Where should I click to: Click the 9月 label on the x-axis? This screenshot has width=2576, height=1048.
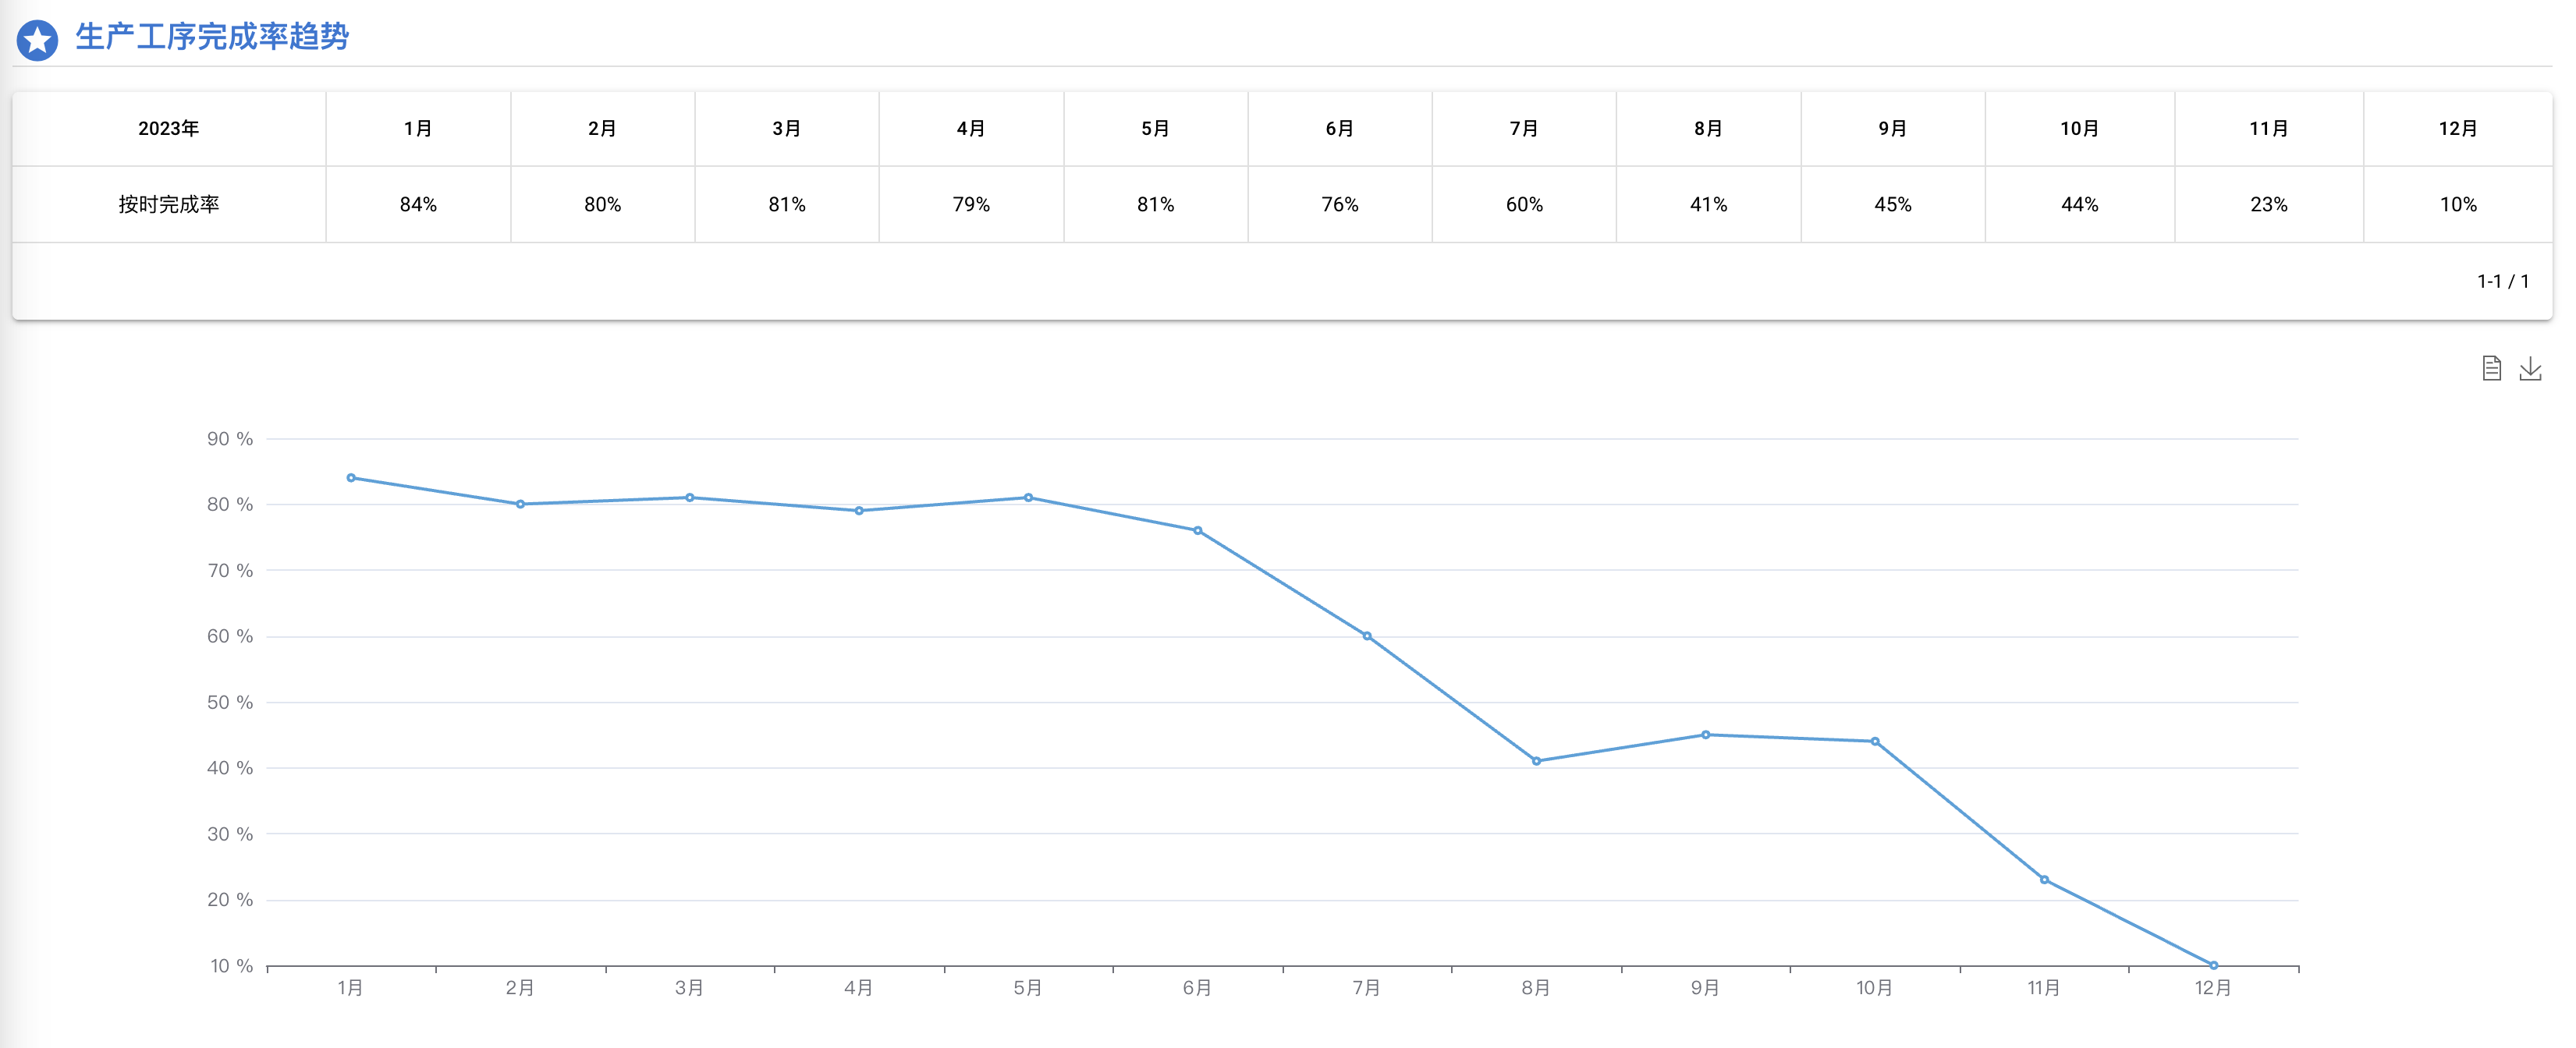1705,988
